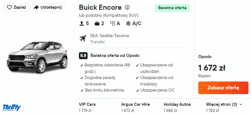The image size is (251, 115).
Task: Choose Argus Car Hire 1 673 zł offer
Action: [135, 107]
